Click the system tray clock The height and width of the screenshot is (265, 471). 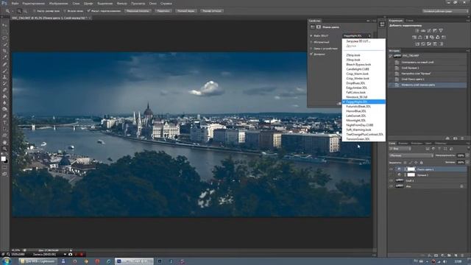(x=458, y=261)
